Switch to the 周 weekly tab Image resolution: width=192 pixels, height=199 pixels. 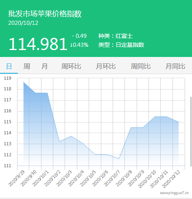click(x=26, y=66)
